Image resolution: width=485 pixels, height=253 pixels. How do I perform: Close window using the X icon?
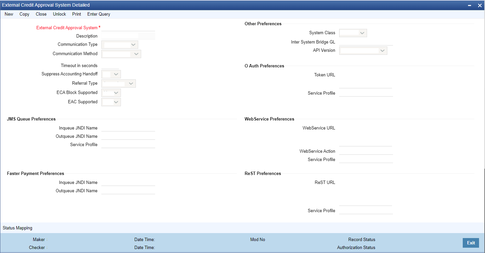480,5
